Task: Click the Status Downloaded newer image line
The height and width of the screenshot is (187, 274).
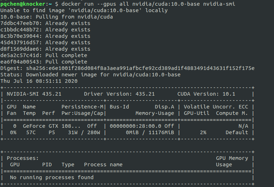Action: [90, 75]
